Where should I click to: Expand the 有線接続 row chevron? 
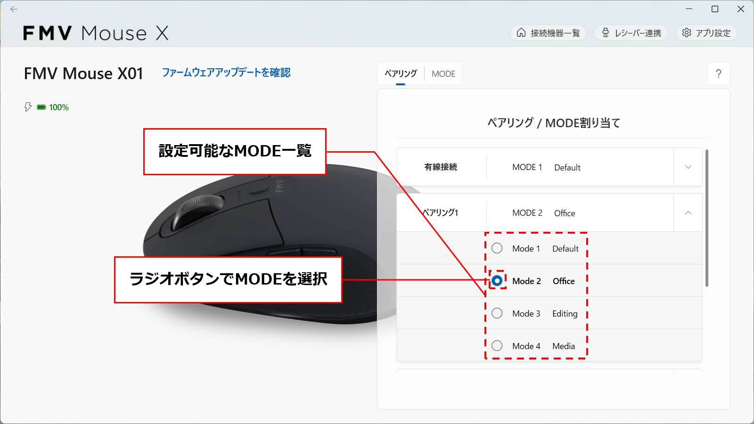tap(688, 167)
